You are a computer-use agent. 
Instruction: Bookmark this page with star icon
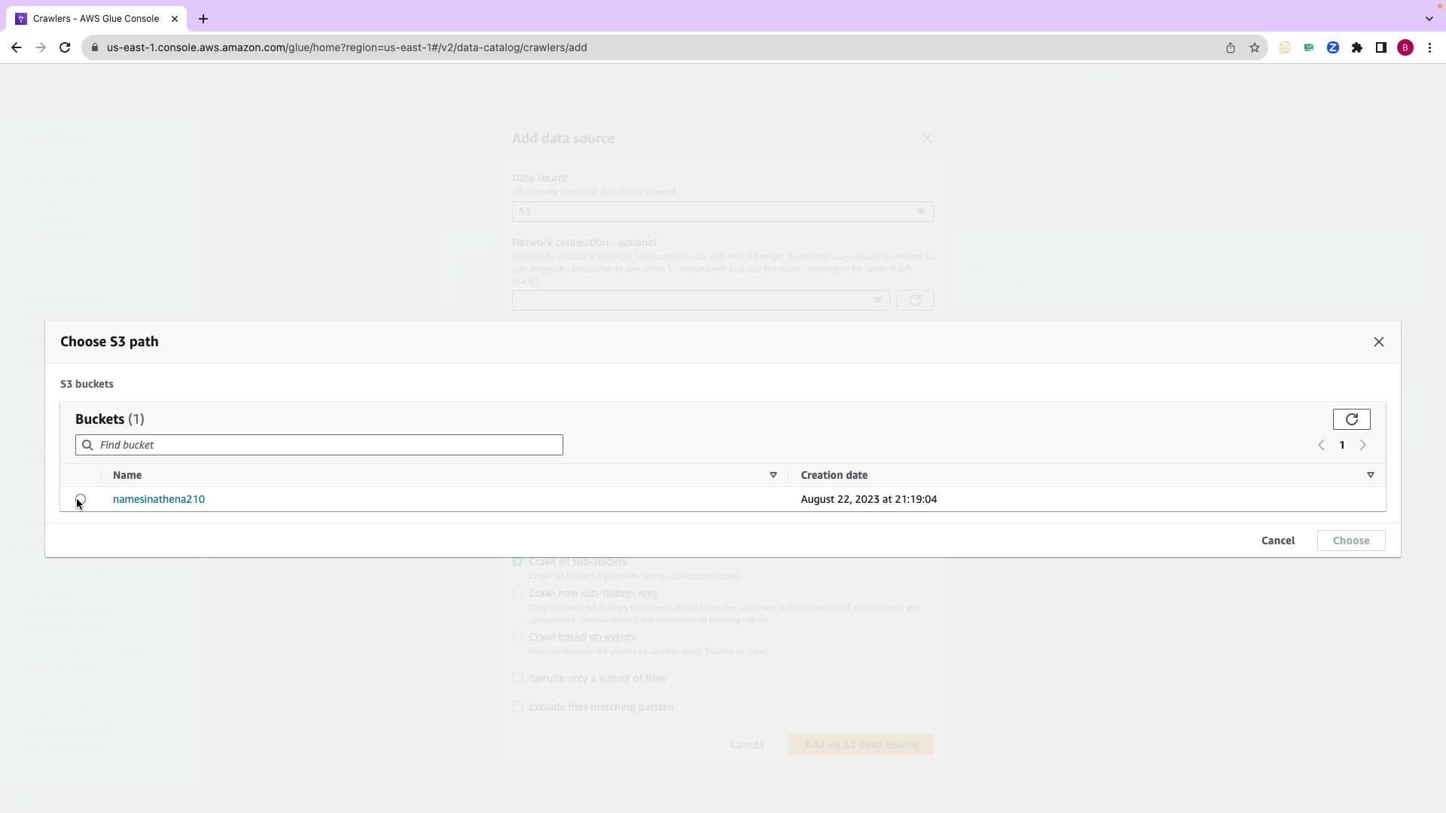(1254, 47)
